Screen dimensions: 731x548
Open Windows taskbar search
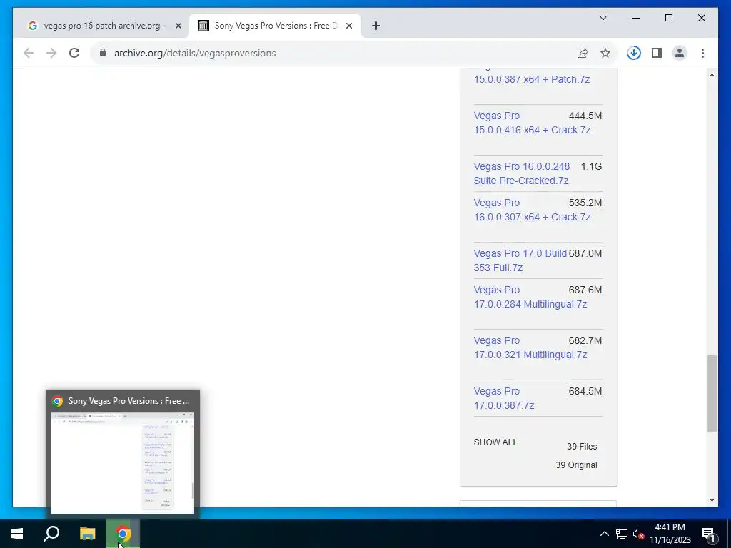point(51,534)
